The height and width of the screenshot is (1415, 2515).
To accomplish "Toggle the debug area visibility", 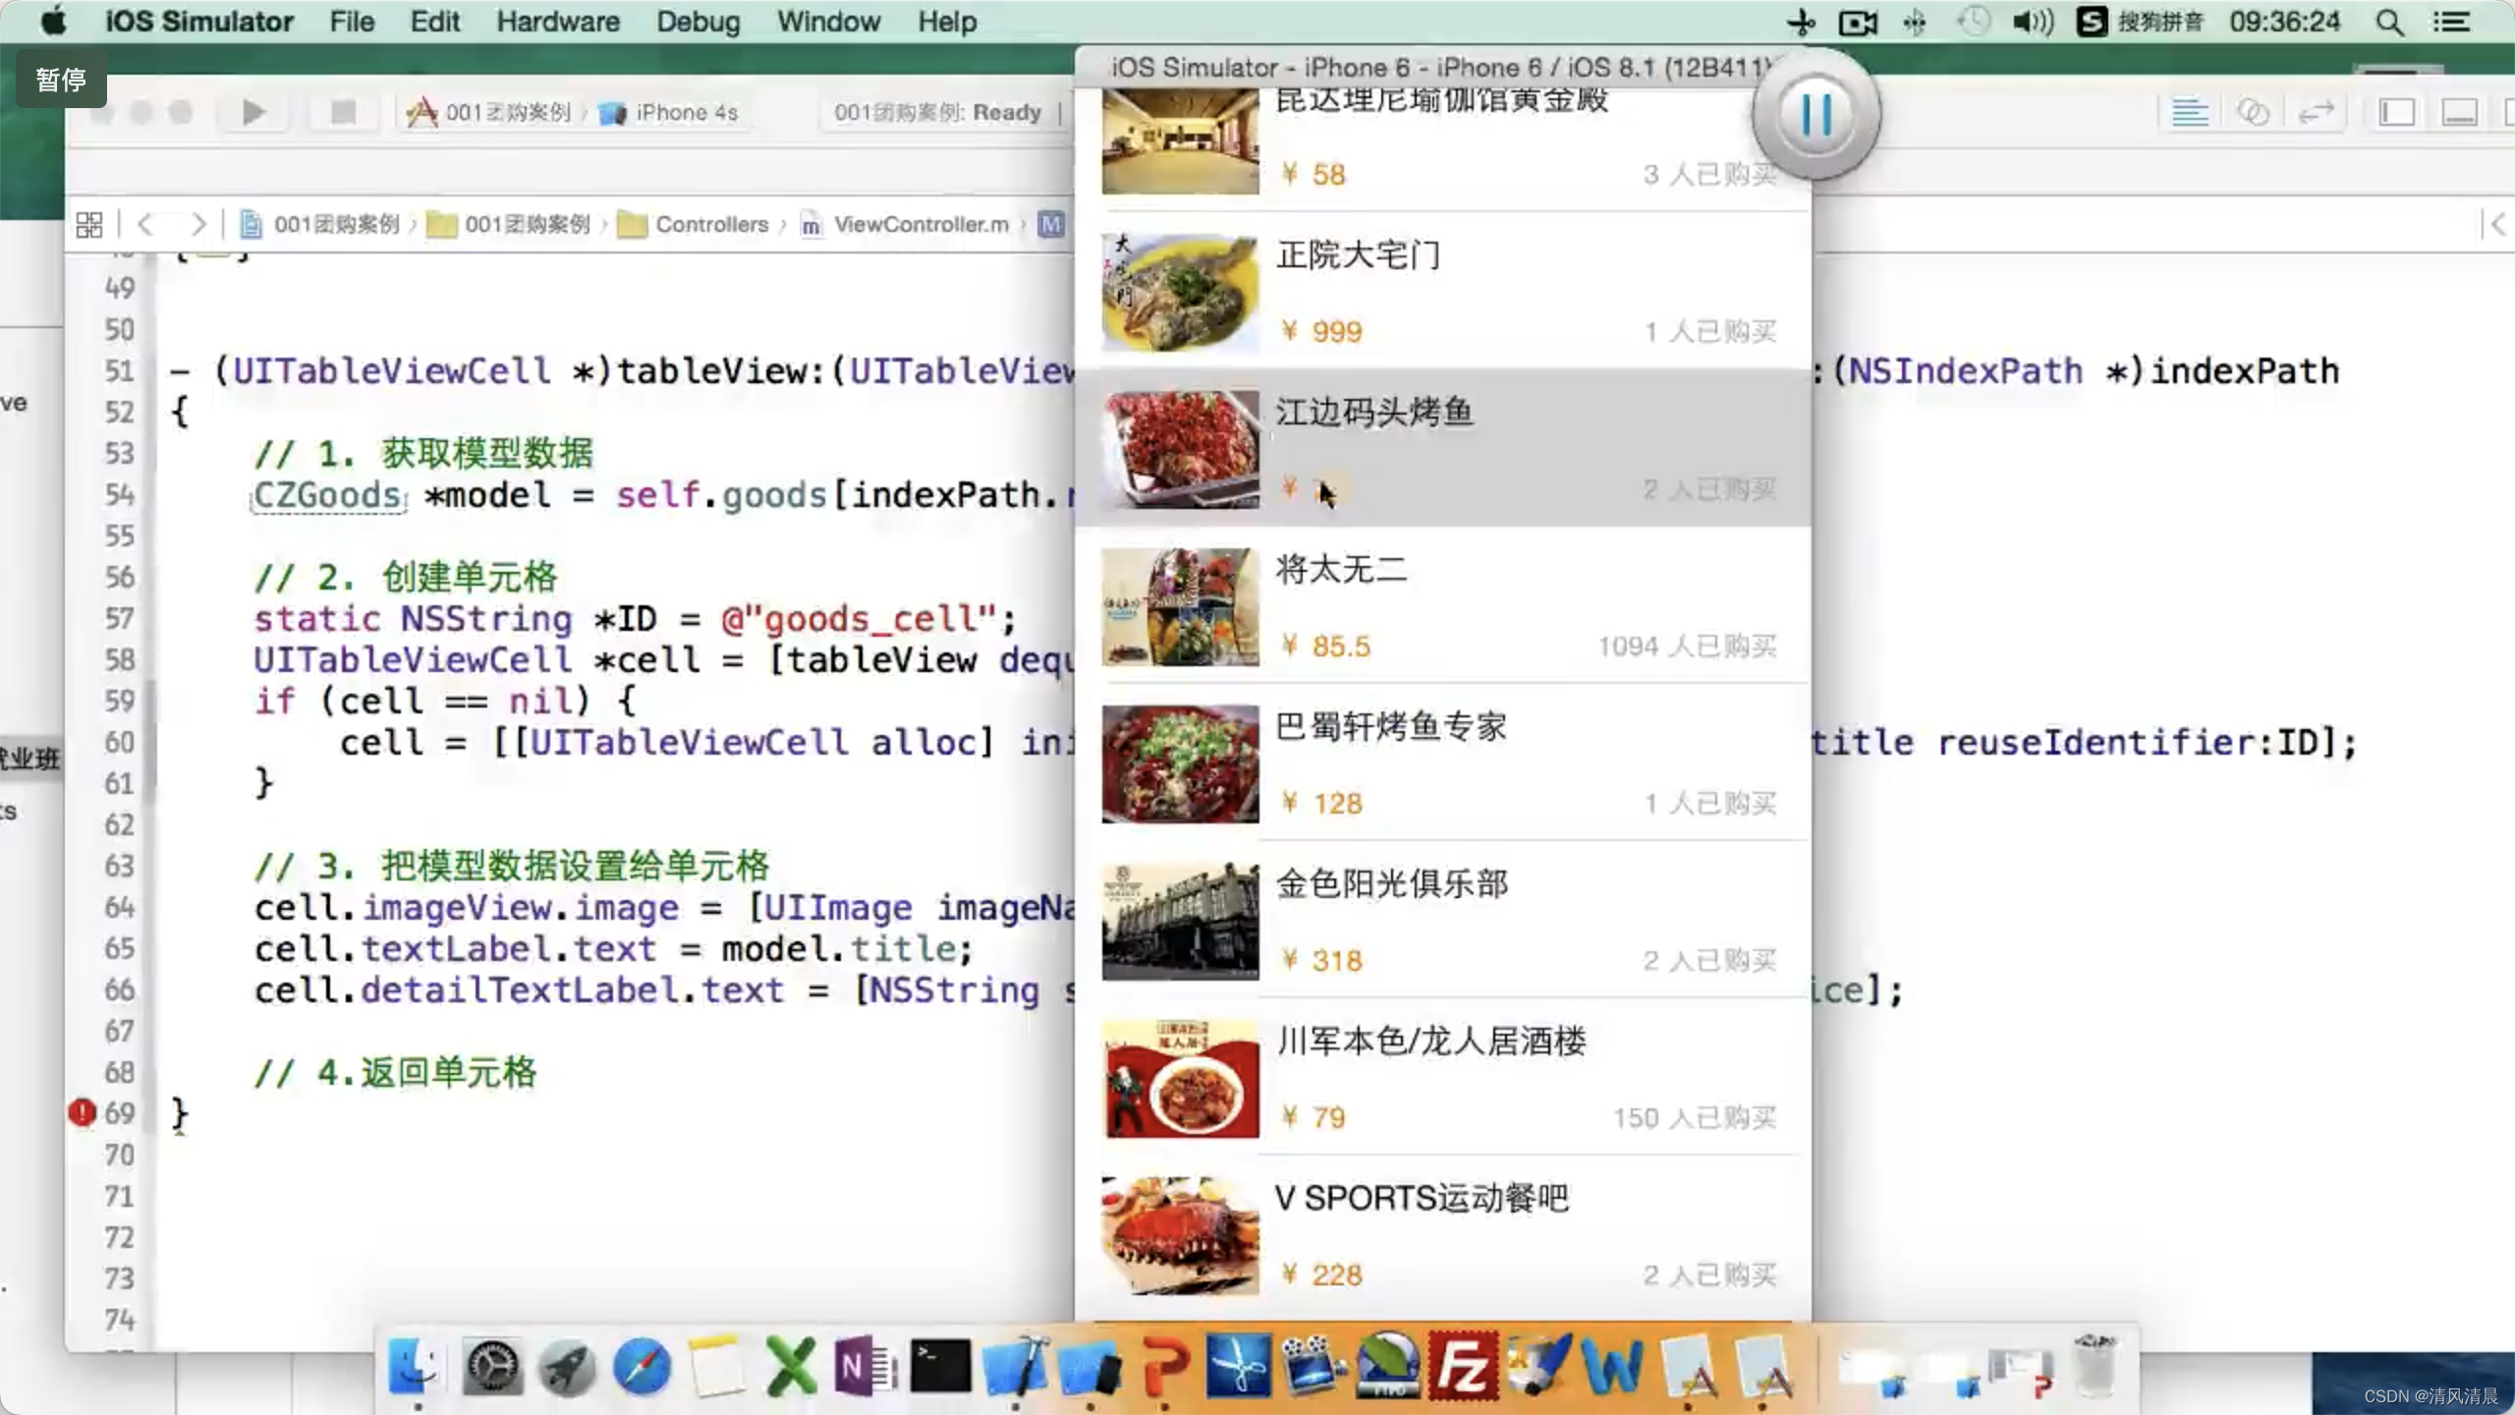I will (x=2459, y=112).
